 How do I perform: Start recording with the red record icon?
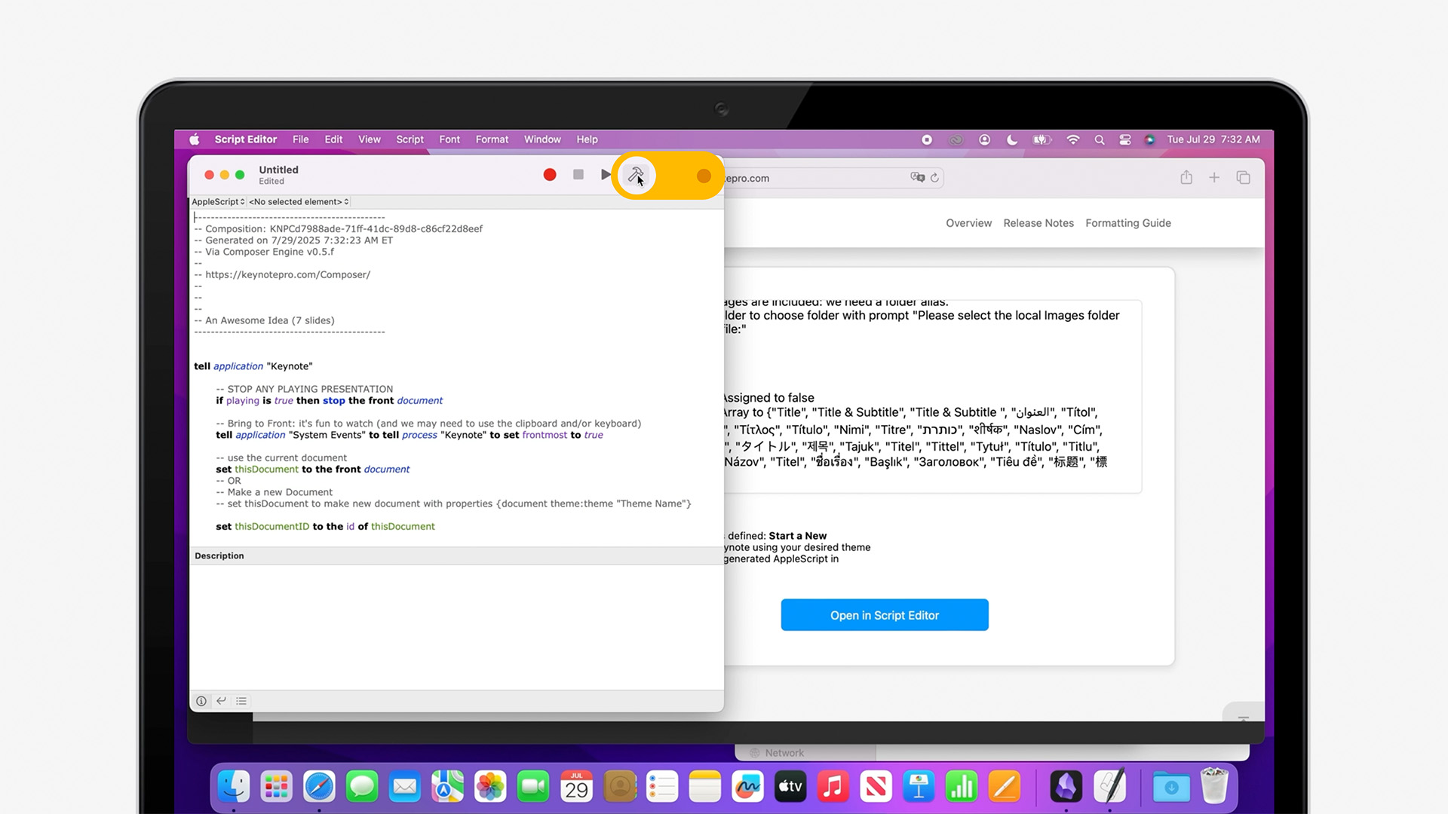tap(549, 174)
